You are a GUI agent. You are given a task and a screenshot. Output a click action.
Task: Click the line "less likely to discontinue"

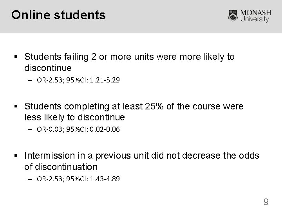click(74, 117)
